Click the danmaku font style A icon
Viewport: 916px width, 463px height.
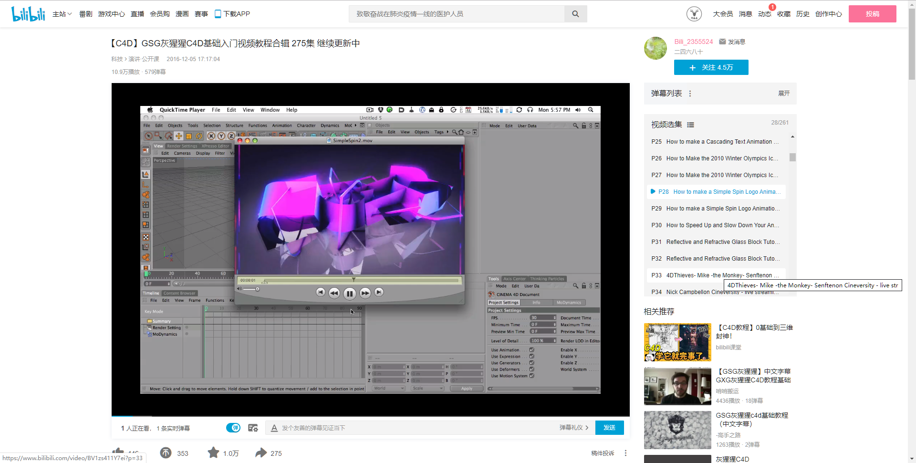click(274, 428)
